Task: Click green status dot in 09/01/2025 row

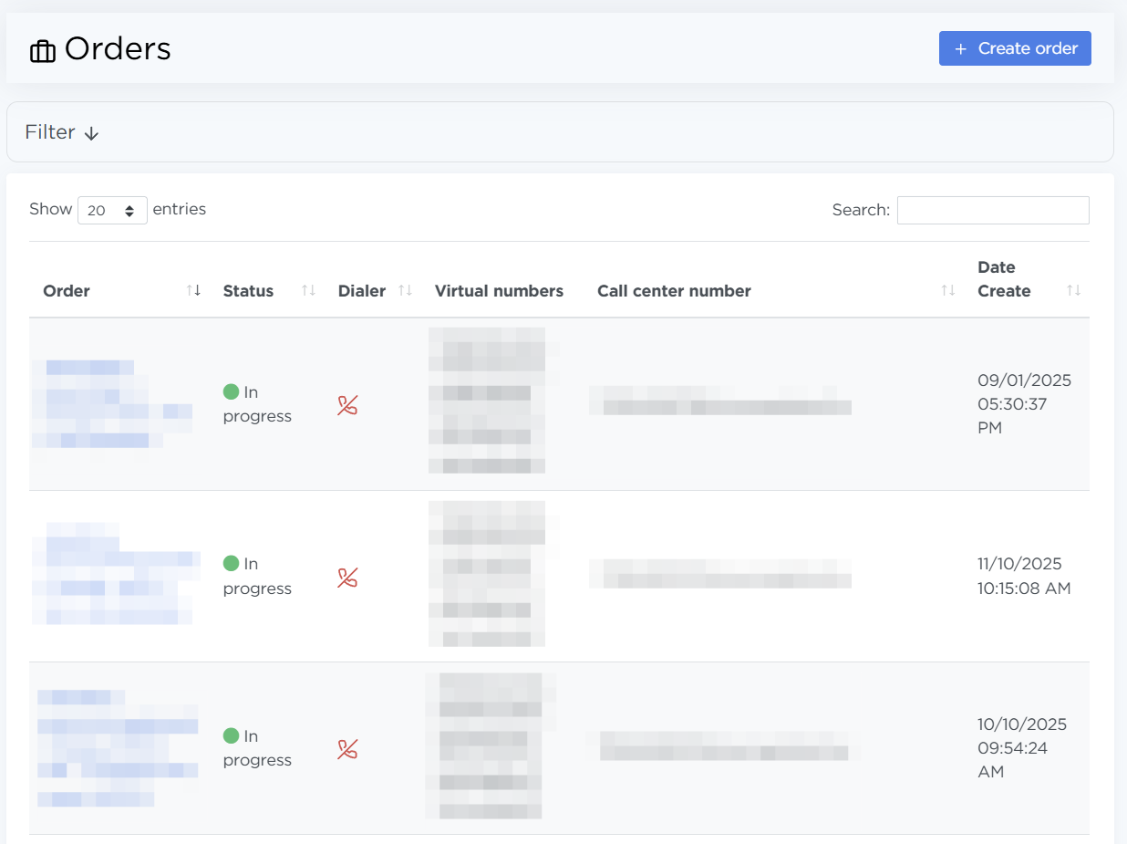Action: [x=231, y=392]
